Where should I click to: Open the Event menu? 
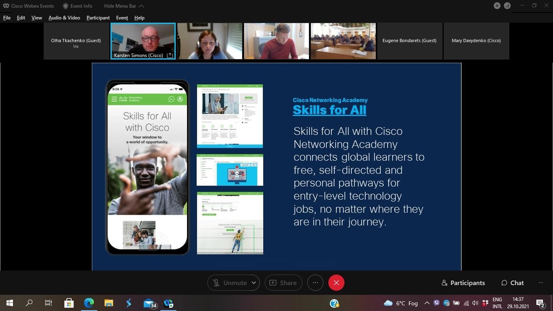122,18
